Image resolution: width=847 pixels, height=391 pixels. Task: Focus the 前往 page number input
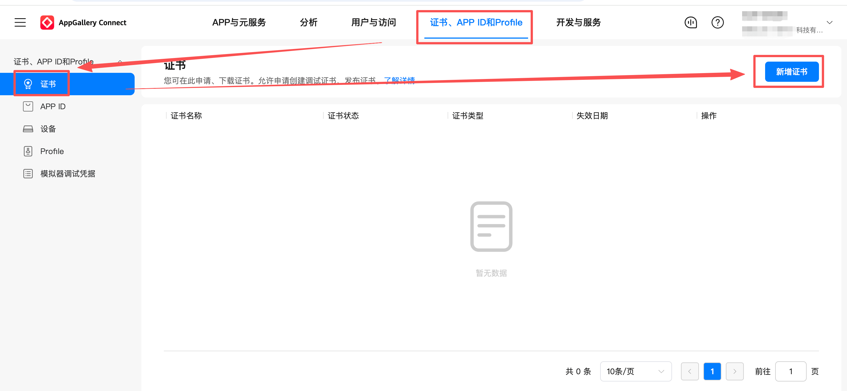[790, 371]
